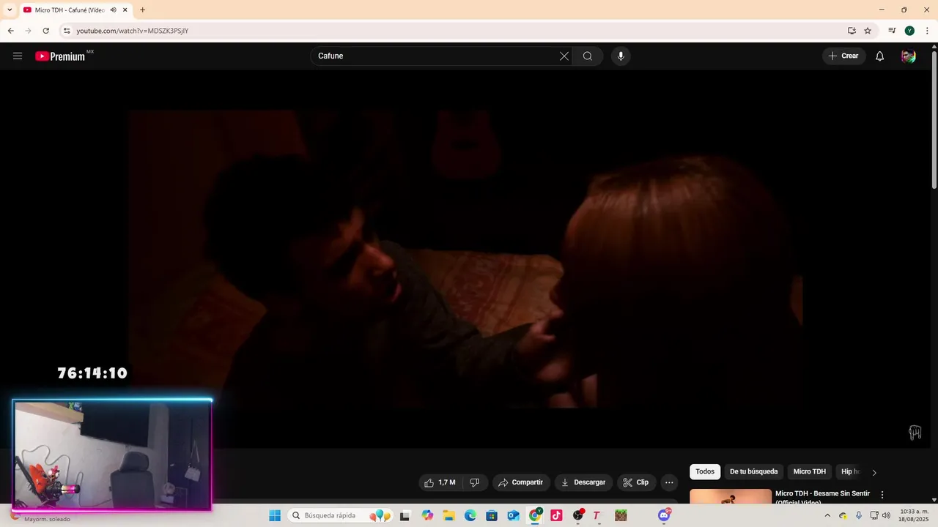Click the video player to pause
The width and height of the screenshot is (938, 527).
(x=465, y=259)
